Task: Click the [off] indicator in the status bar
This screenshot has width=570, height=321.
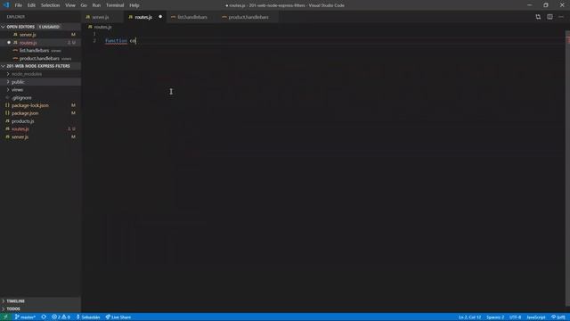Action: point(558,317)
